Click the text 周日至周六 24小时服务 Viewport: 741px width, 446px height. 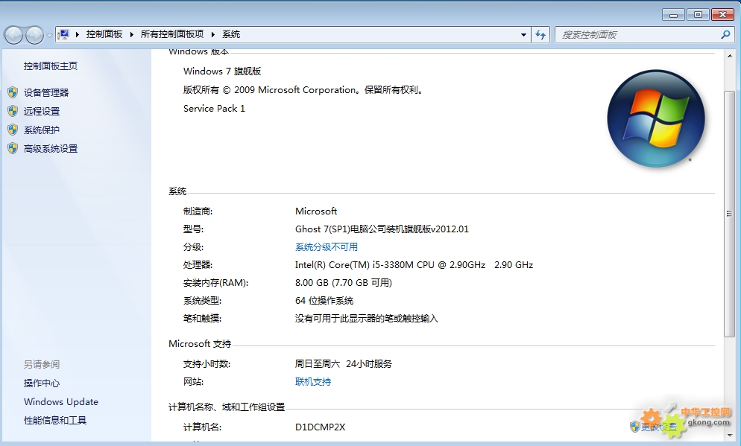click(x=344, y=364)
